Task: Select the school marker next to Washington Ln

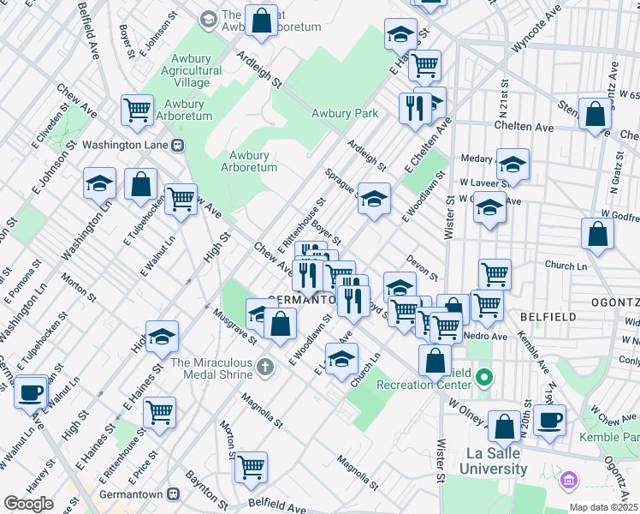Action: (x=99, y=183)
